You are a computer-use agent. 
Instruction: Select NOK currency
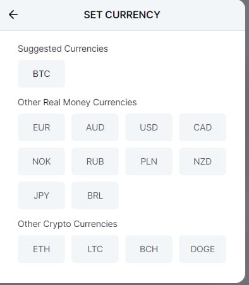[x=41, y=161]
